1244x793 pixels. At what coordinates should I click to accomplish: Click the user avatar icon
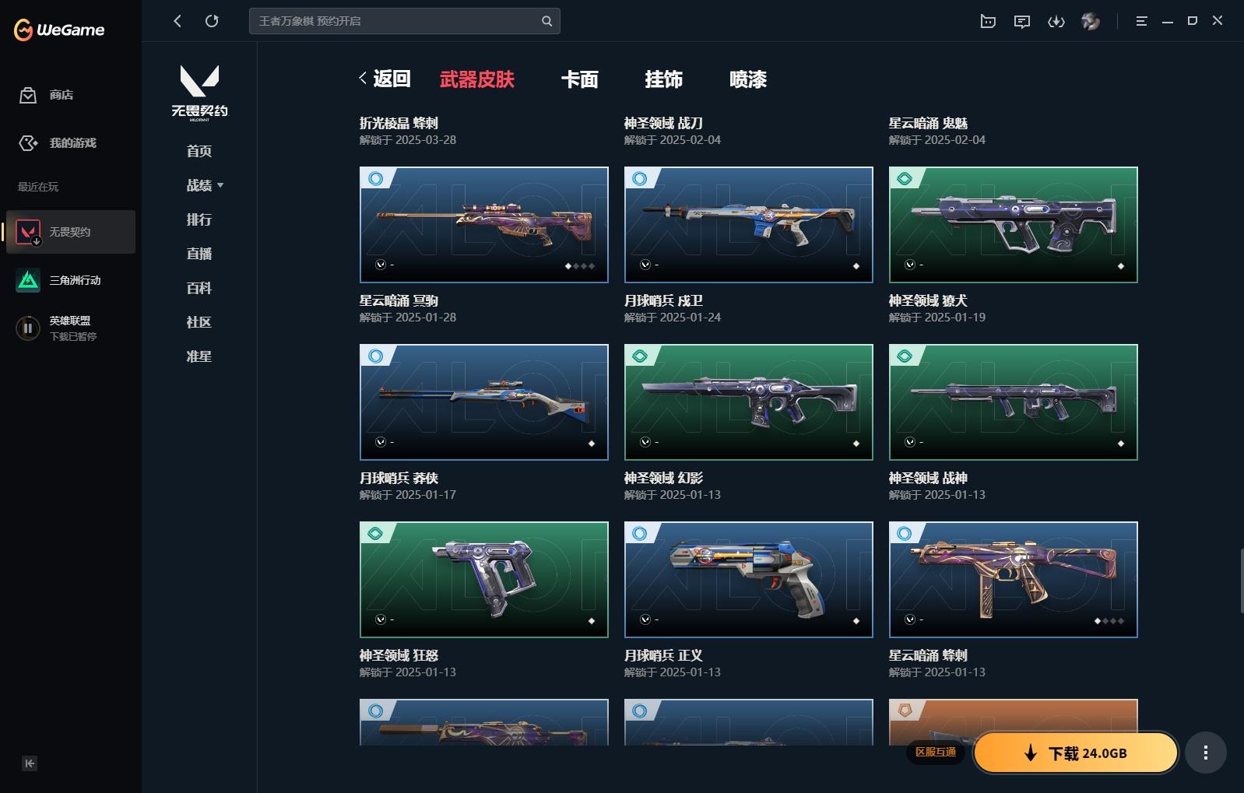pyautogui.click(x=1091, y=22)
